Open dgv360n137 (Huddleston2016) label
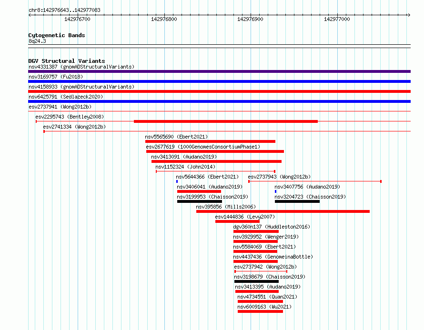Image resolution: width=424 pixels, height=330 pixels. click(272, 227)
